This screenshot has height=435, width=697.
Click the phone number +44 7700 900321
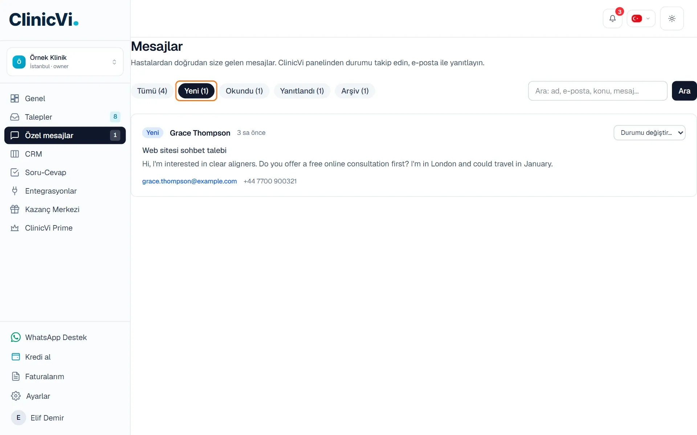click(270, 181)
